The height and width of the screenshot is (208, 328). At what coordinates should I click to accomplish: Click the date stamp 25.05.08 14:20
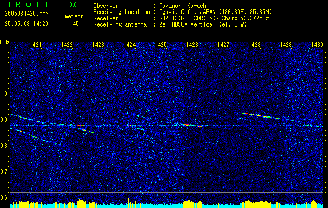pos(27,24)
